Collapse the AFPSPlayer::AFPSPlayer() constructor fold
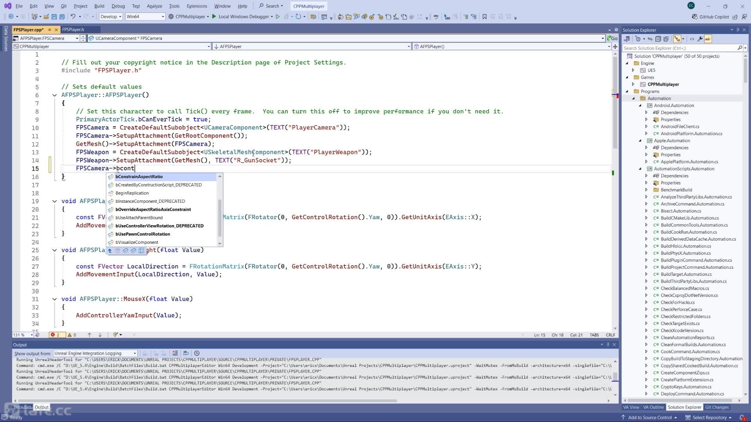The image size is (751, 422). [x=54, y=95]
